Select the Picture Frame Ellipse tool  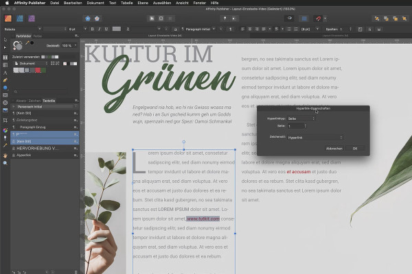(5, 103)
